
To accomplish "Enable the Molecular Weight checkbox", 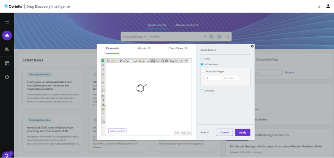I will pos(203,72).
